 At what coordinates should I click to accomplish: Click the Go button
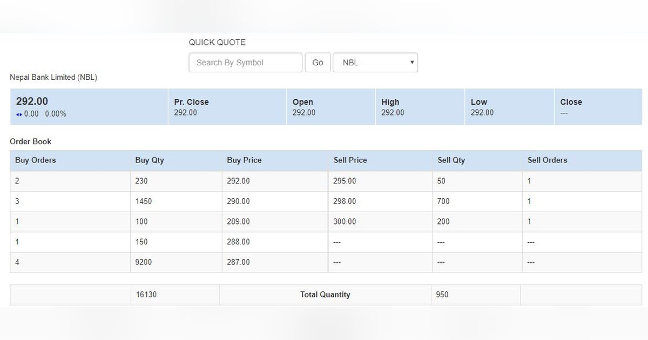point(318,63)
